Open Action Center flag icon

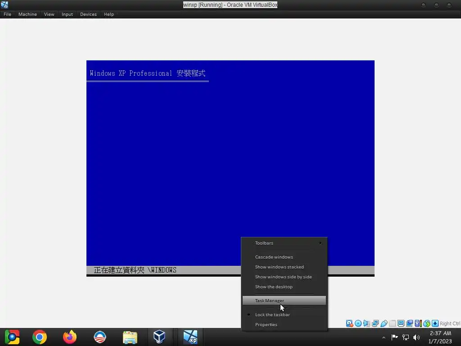coord(394,337)
